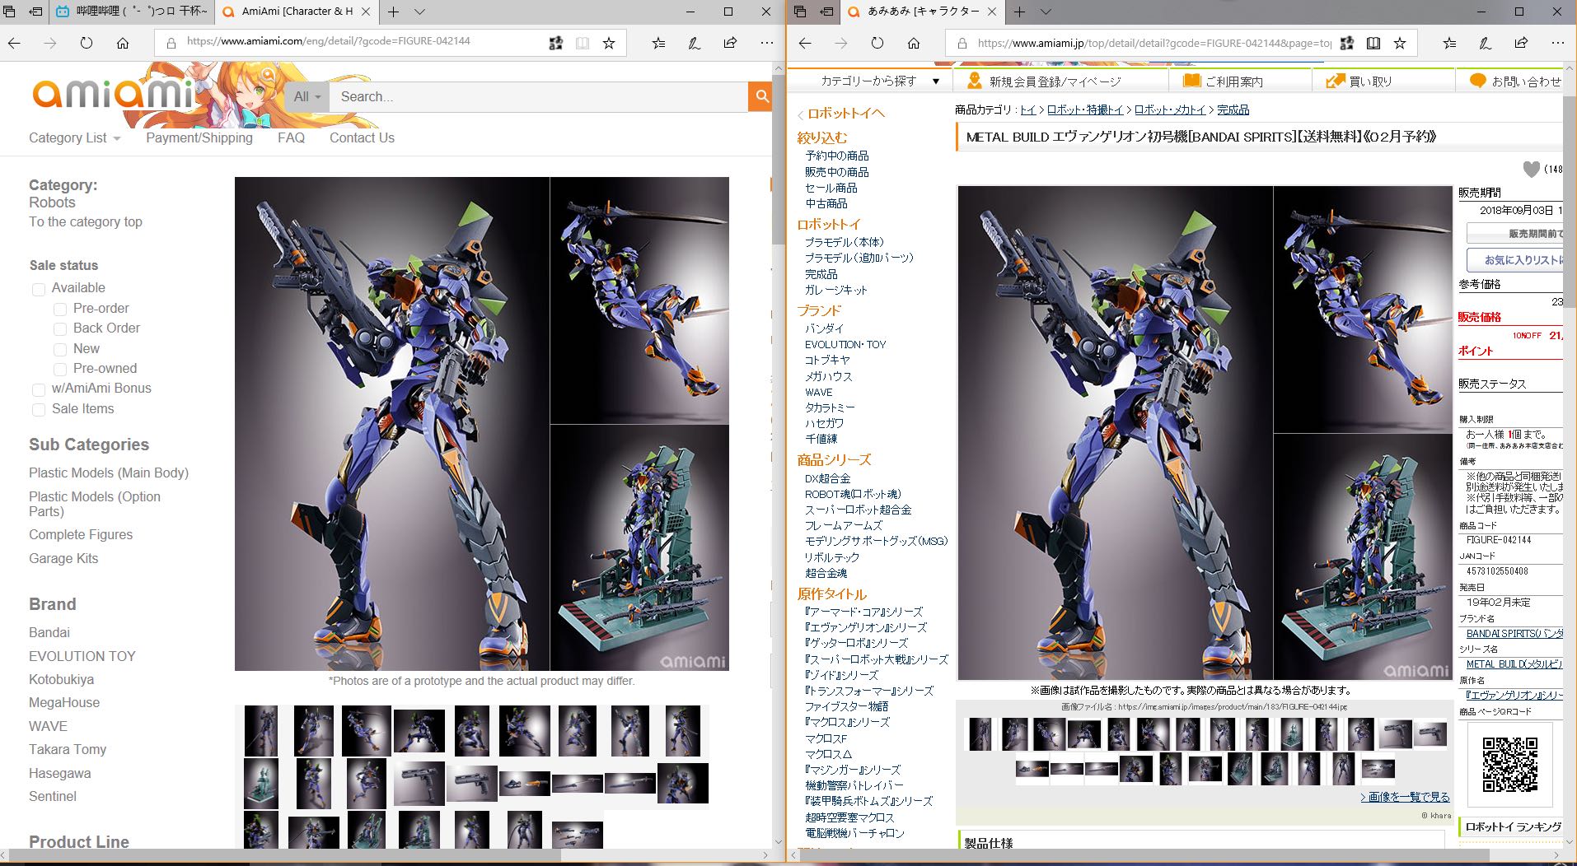Go back in left browser window
Image resolution: width=1577 pixels, height=866 pixels.
15,43
